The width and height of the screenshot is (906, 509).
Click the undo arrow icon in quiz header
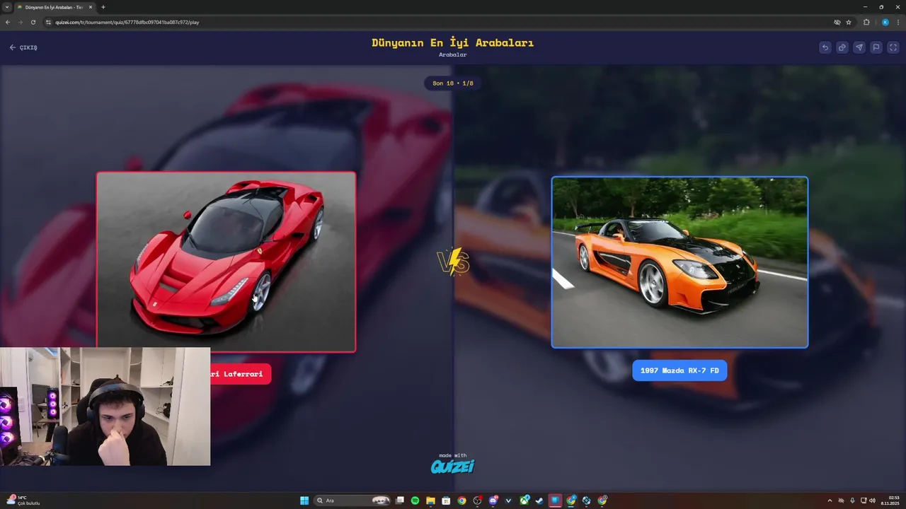coord(825,47)
